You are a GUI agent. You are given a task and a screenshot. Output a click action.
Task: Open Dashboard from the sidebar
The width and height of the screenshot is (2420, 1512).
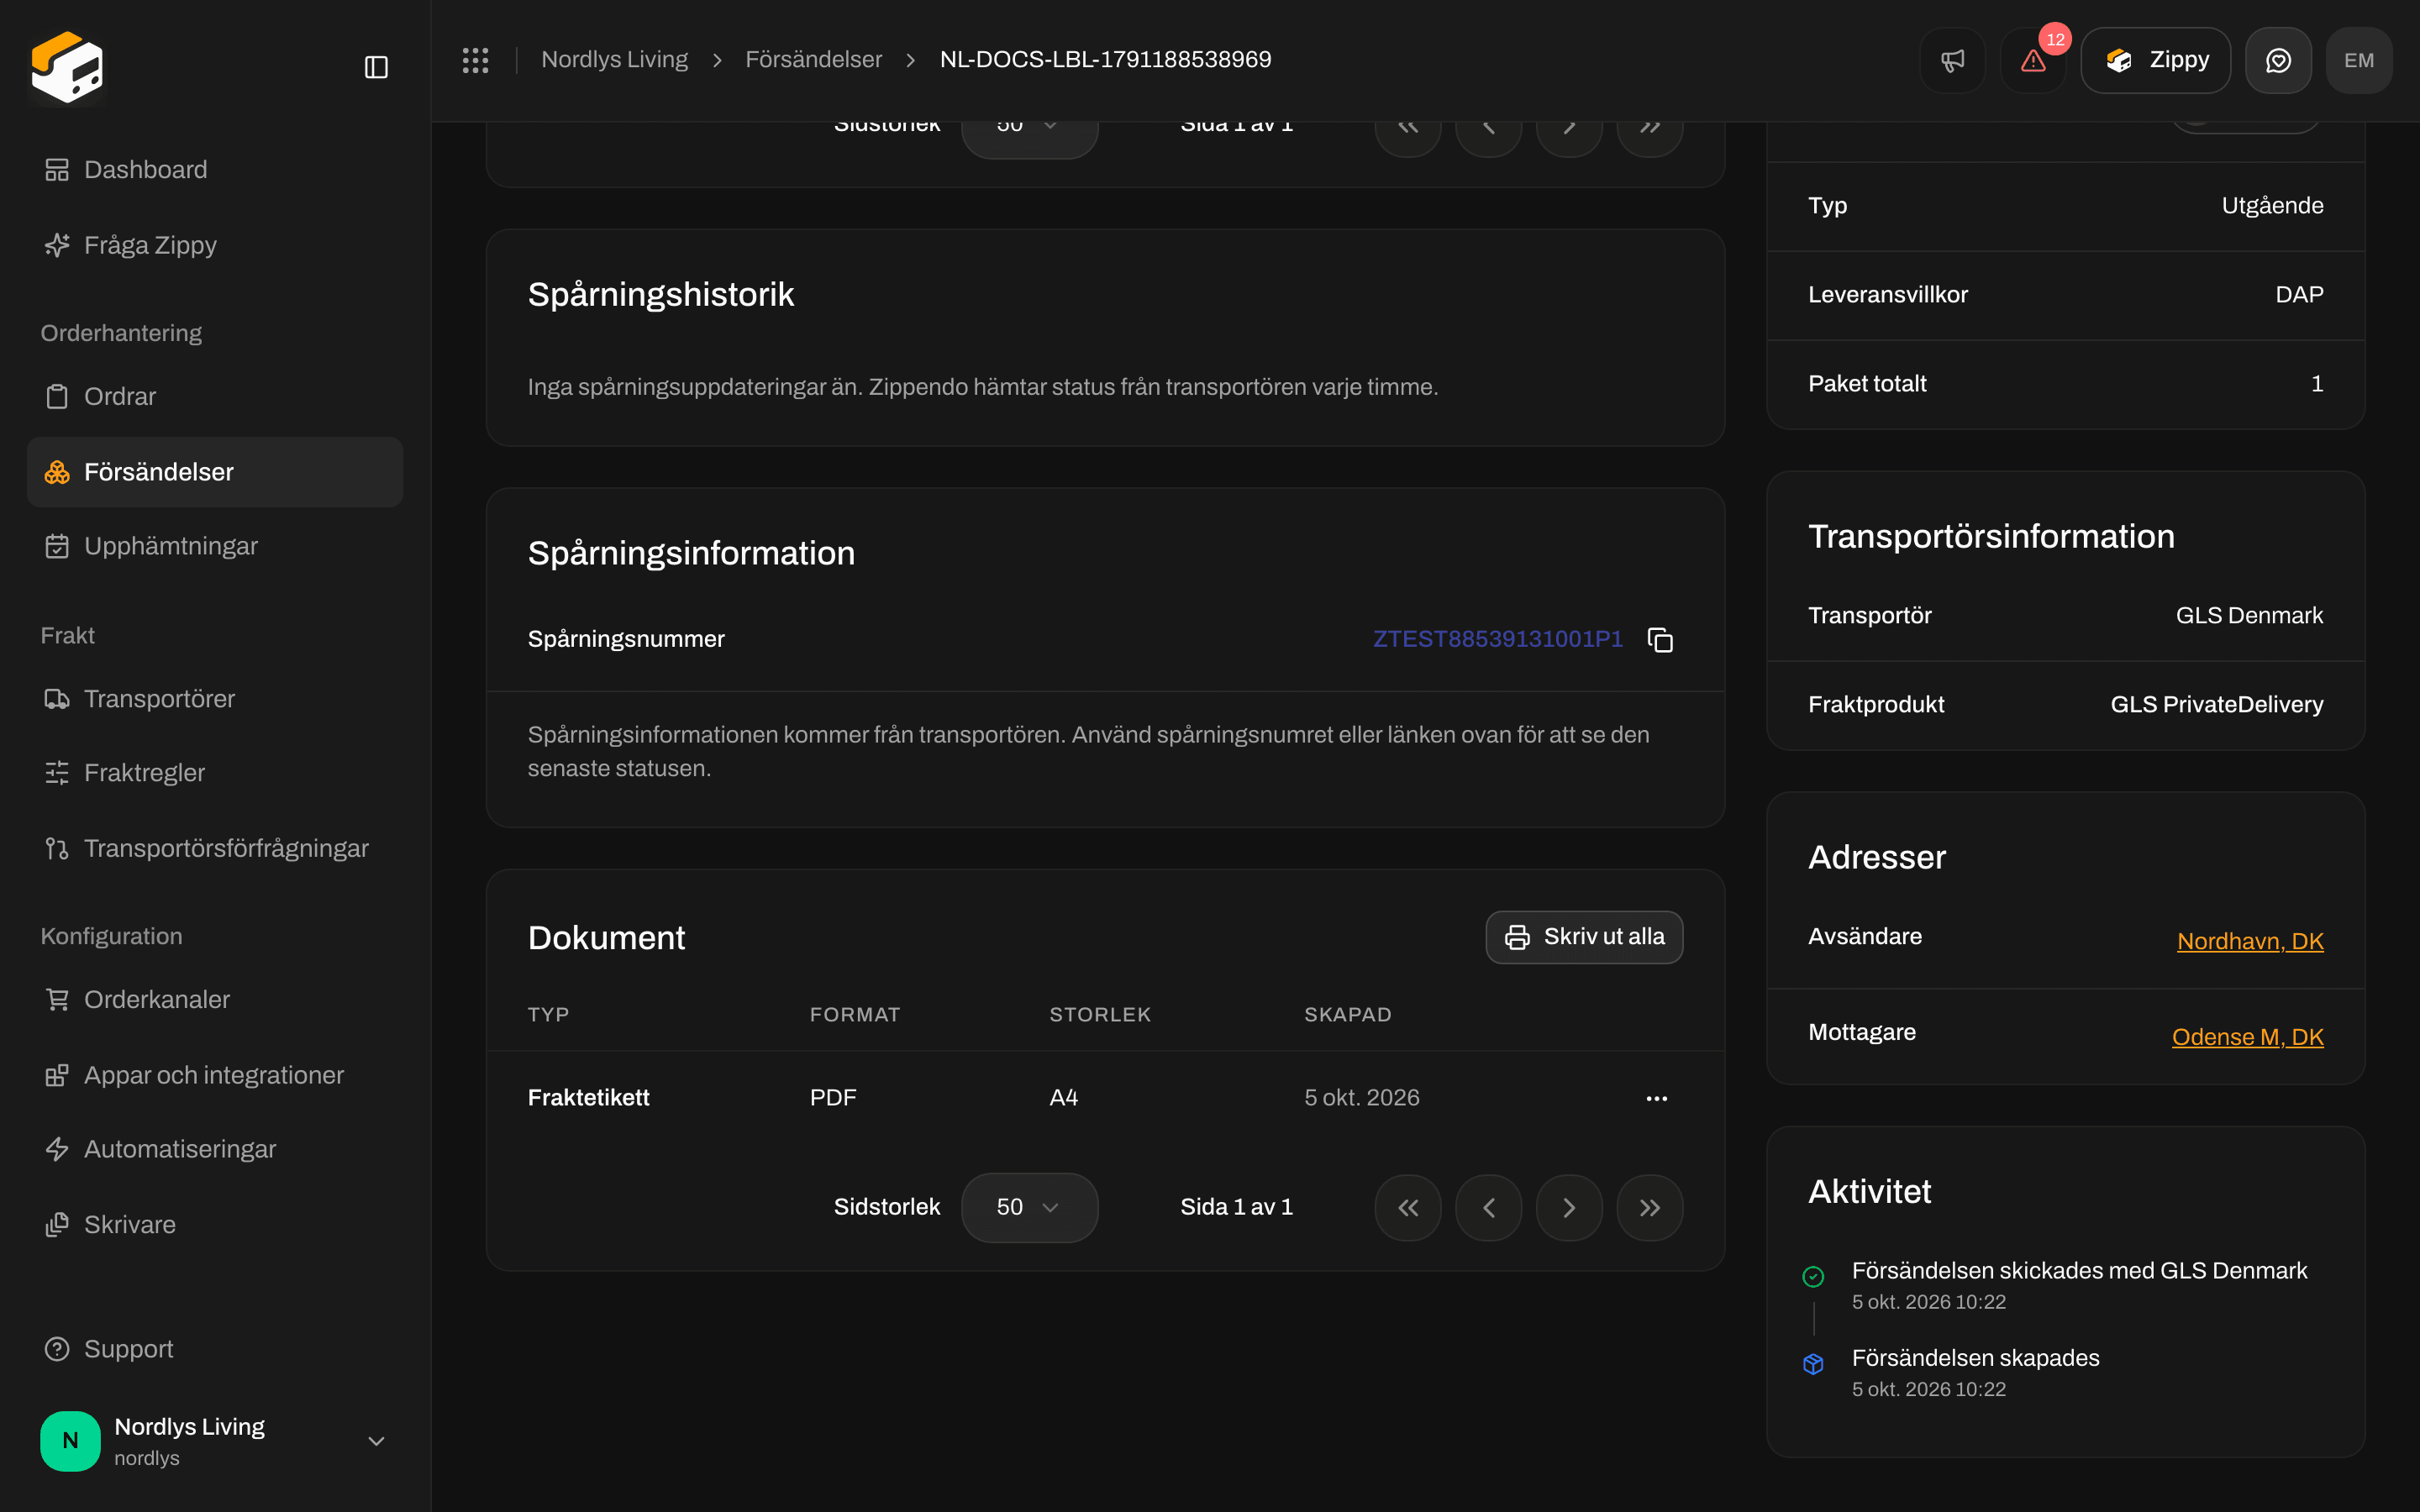tap(215, 170)
